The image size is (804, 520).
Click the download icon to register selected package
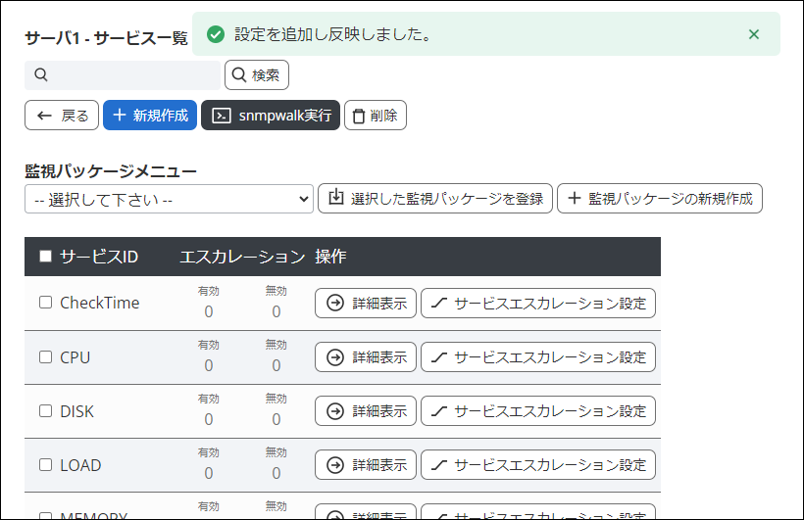click(336, 198)
